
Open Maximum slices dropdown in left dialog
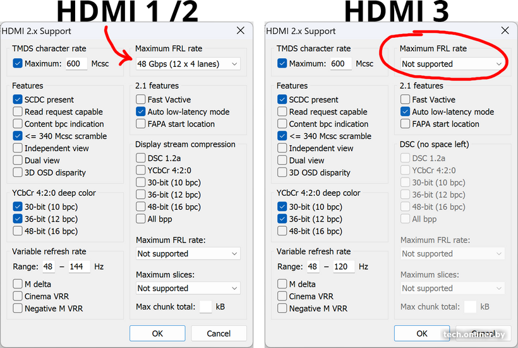pyautogui.click(x=188, y=288)
